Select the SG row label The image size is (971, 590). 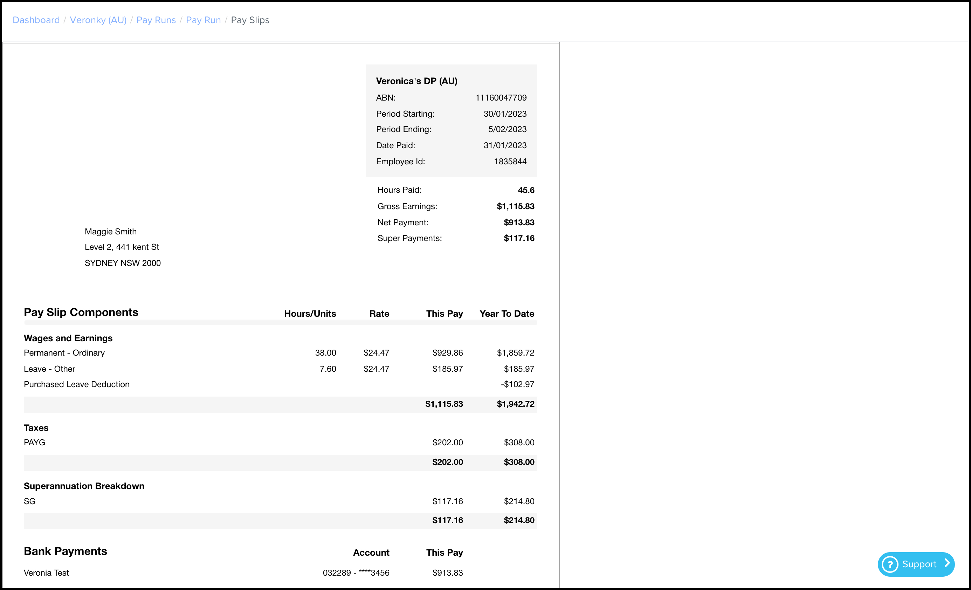(x=29, y=501)
